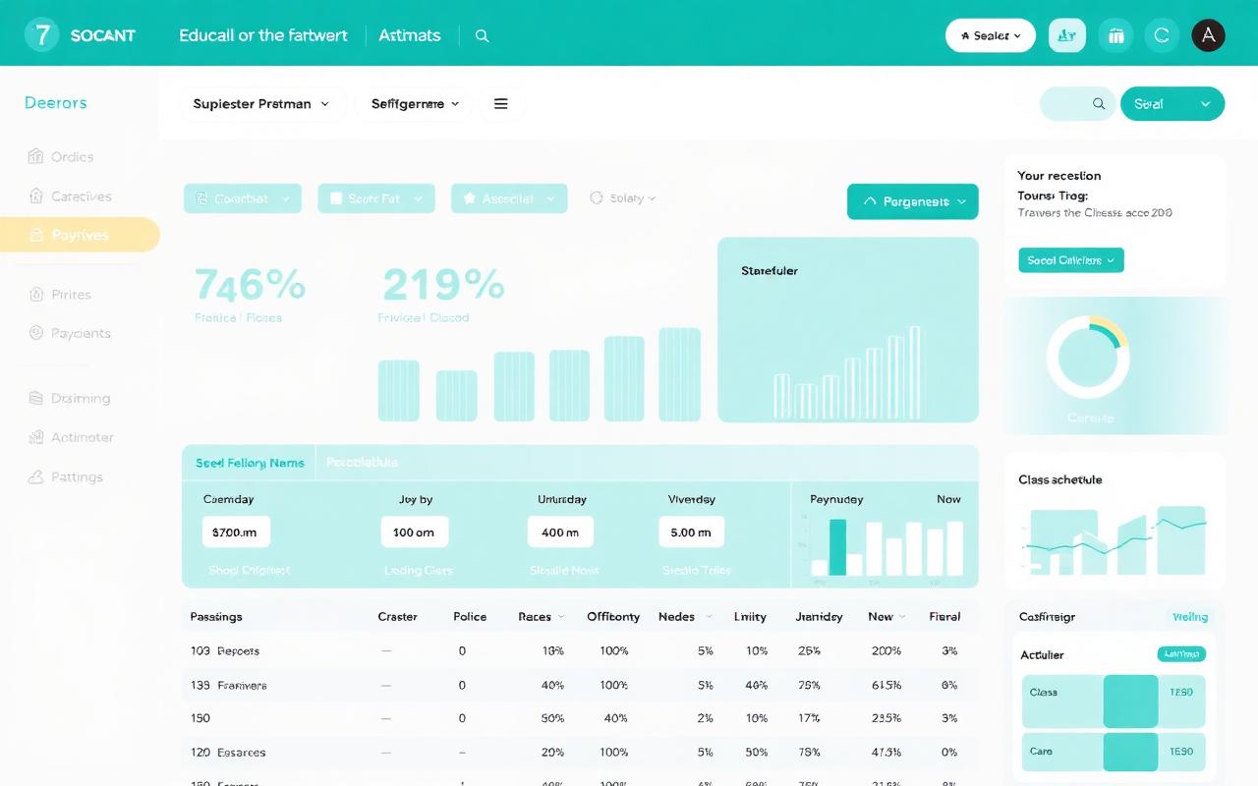
Task: Open the user avatar labeled A
Action: click(x=1208, y=35)
